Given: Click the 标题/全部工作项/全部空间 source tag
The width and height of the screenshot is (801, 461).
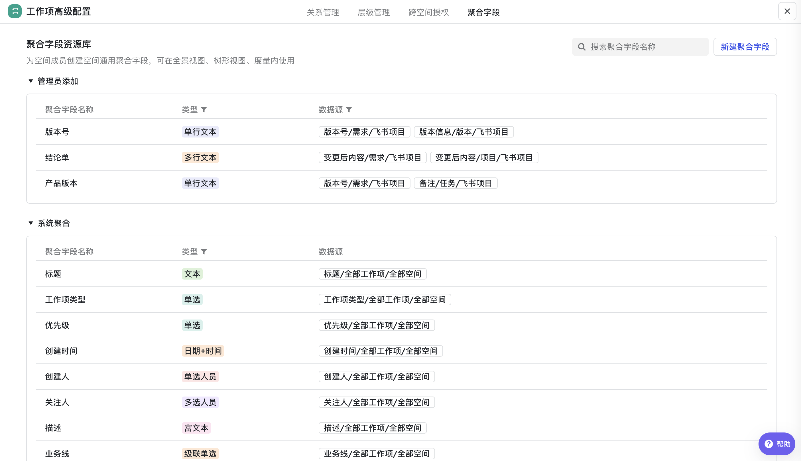Looking at the screenshot, I should pos(373,274).
